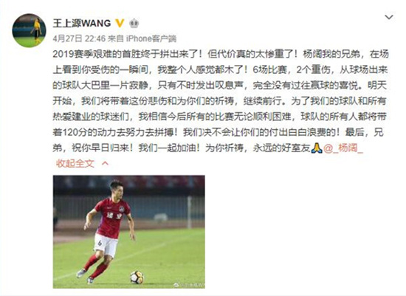The image size is (406, 296).
Task: Open the attached football match photo
Action: [129, 232]
